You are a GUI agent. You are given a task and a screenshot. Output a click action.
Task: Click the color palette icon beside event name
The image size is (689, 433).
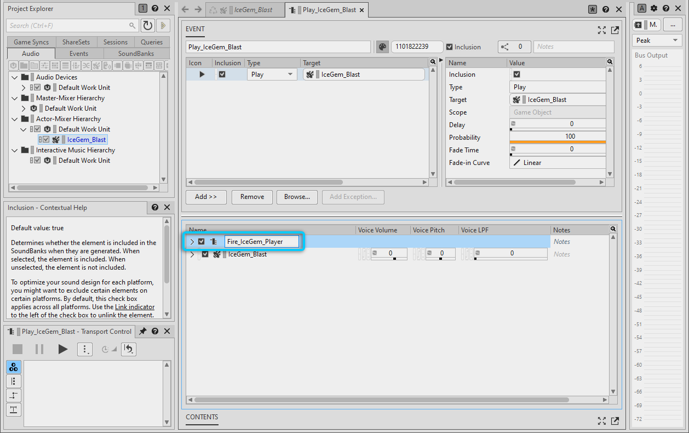382,47
